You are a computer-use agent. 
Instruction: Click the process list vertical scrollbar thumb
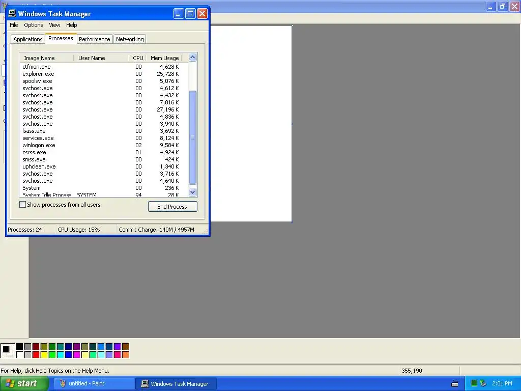click(x=192, y=137)
